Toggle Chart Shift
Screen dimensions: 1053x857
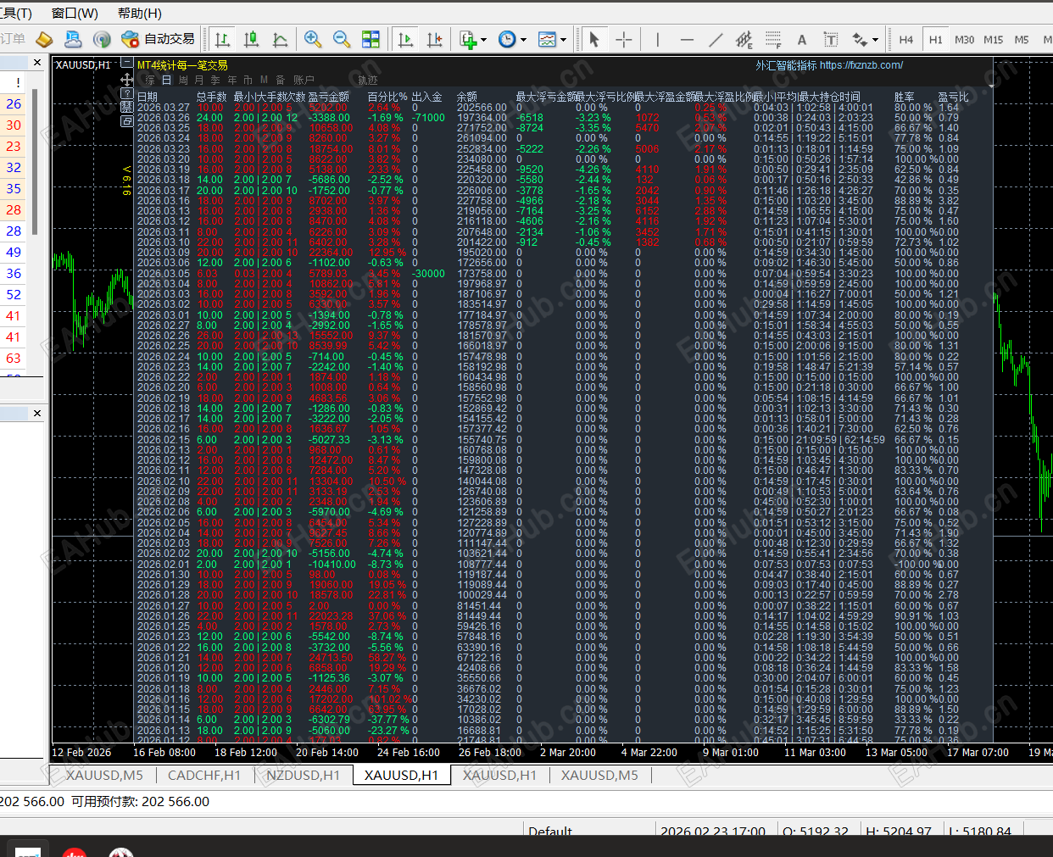pos(435,39)
